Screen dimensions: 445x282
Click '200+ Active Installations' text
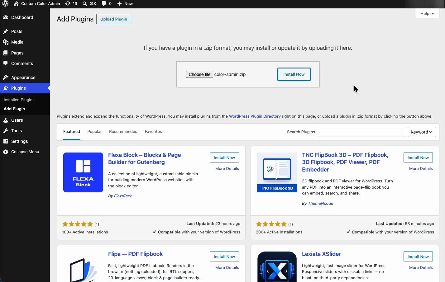click(x=279, y=232)
